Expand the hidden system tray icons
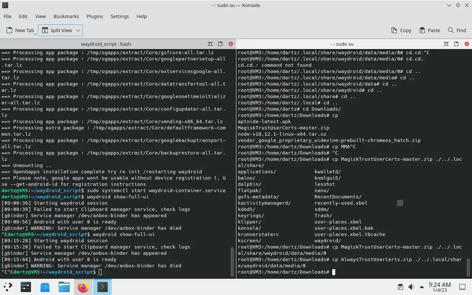472x295 pixels. [x=422, y=287]
